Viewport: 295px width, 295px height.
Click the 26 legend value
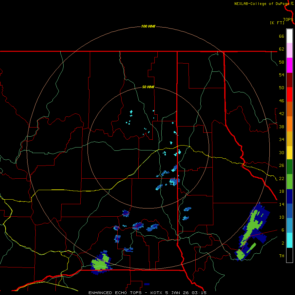(282, 166)
